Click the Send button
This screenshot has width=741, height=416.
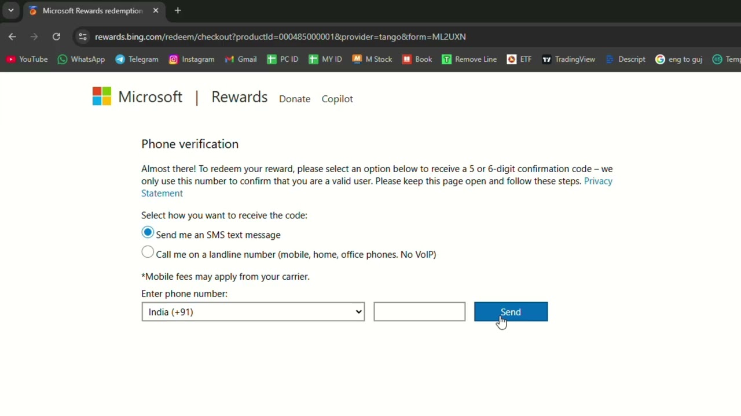click(511, 312)
